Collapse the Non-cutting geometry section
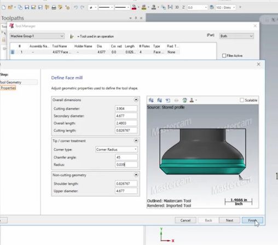The height and width of the screenshot is (245, 278). [136, 174]
